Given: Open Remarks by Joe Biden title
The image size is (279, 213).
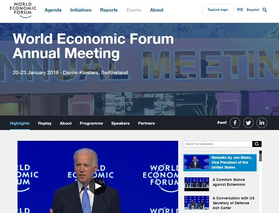Looking at the screenshot, I should click(232, 163).
